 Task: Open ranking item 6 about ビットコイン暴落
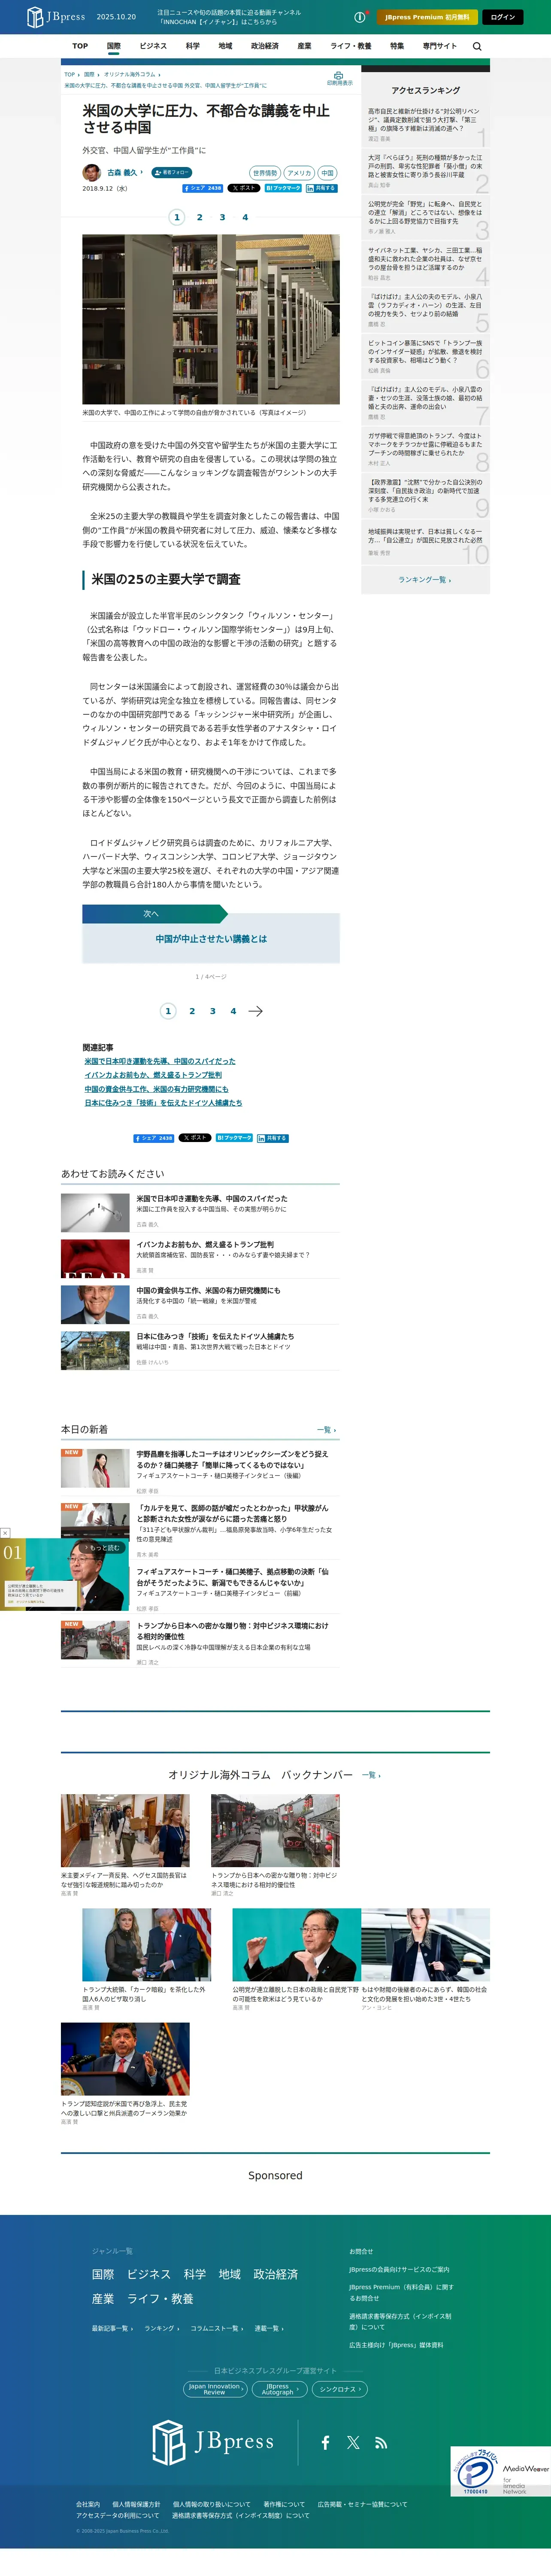[x=425, y=357]
